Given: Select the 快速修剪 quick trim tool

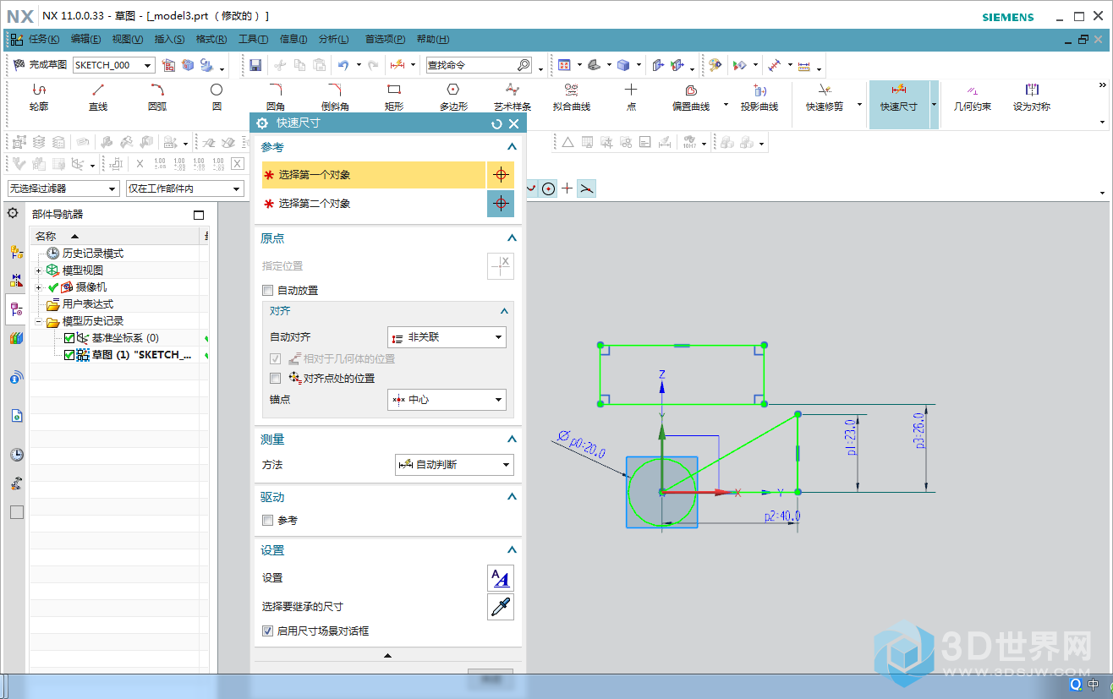Looking at the screenshot, I should [825, 97].
